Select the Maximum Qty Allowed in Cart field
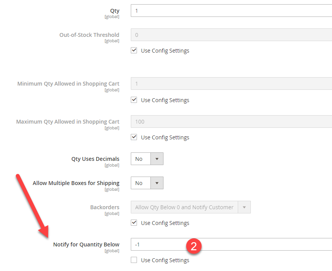332x271 pixels. click(231, 122)
